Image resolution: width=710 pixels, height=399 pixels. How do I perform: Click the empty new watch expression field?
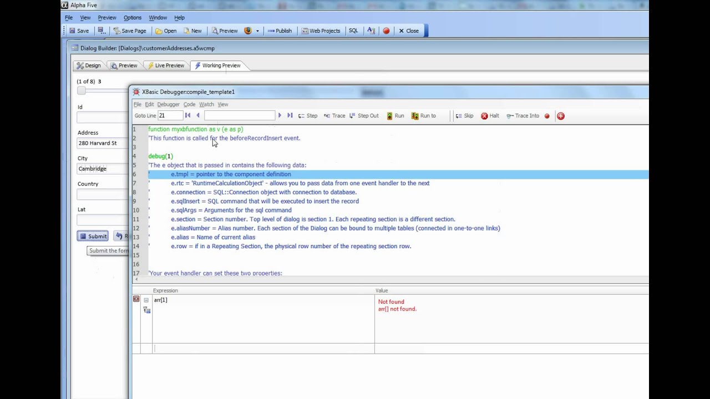click(263, 348)
